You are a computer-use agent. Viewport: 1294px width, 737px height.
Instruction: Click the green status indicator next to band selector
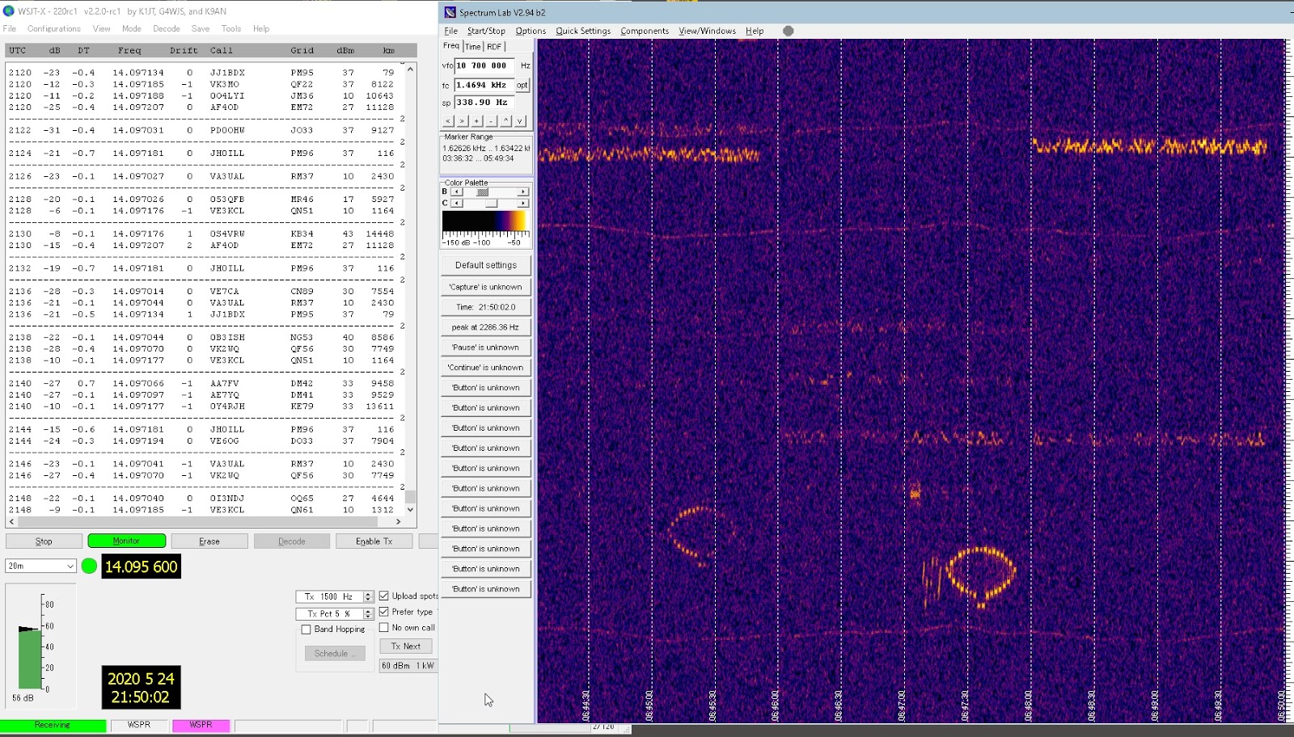[x=89, y=566]
